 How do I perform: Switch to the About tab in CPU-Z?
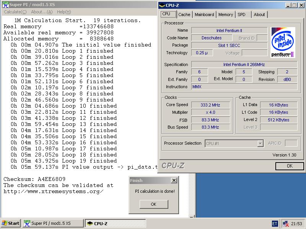coord(259,15)
